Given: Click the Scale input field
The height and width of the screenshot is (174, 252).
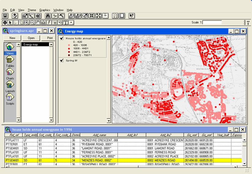Looking at the screenshot, I should (213, 22).
